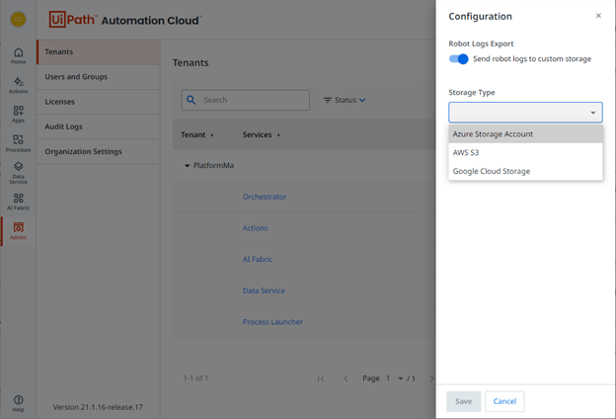The height and width of the screenshot is (419, 616).
Task: Open the Licenses menu item
Action: point(98,102)
